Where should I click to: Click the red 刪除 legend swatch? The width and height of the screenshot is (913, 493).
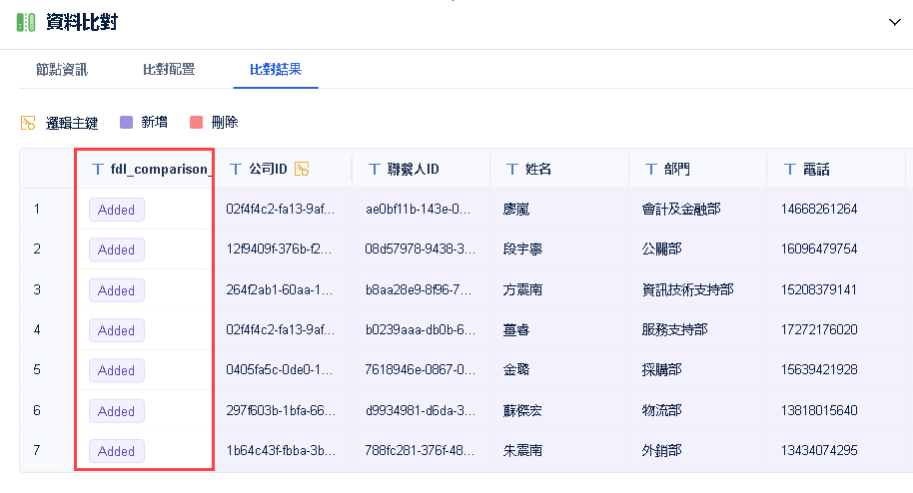point(196,123)
